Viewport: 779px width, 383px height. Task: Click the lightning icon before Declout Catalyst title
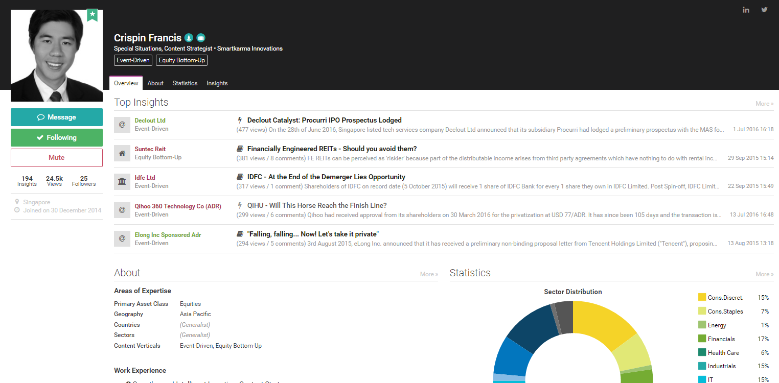tap(240, 121)
